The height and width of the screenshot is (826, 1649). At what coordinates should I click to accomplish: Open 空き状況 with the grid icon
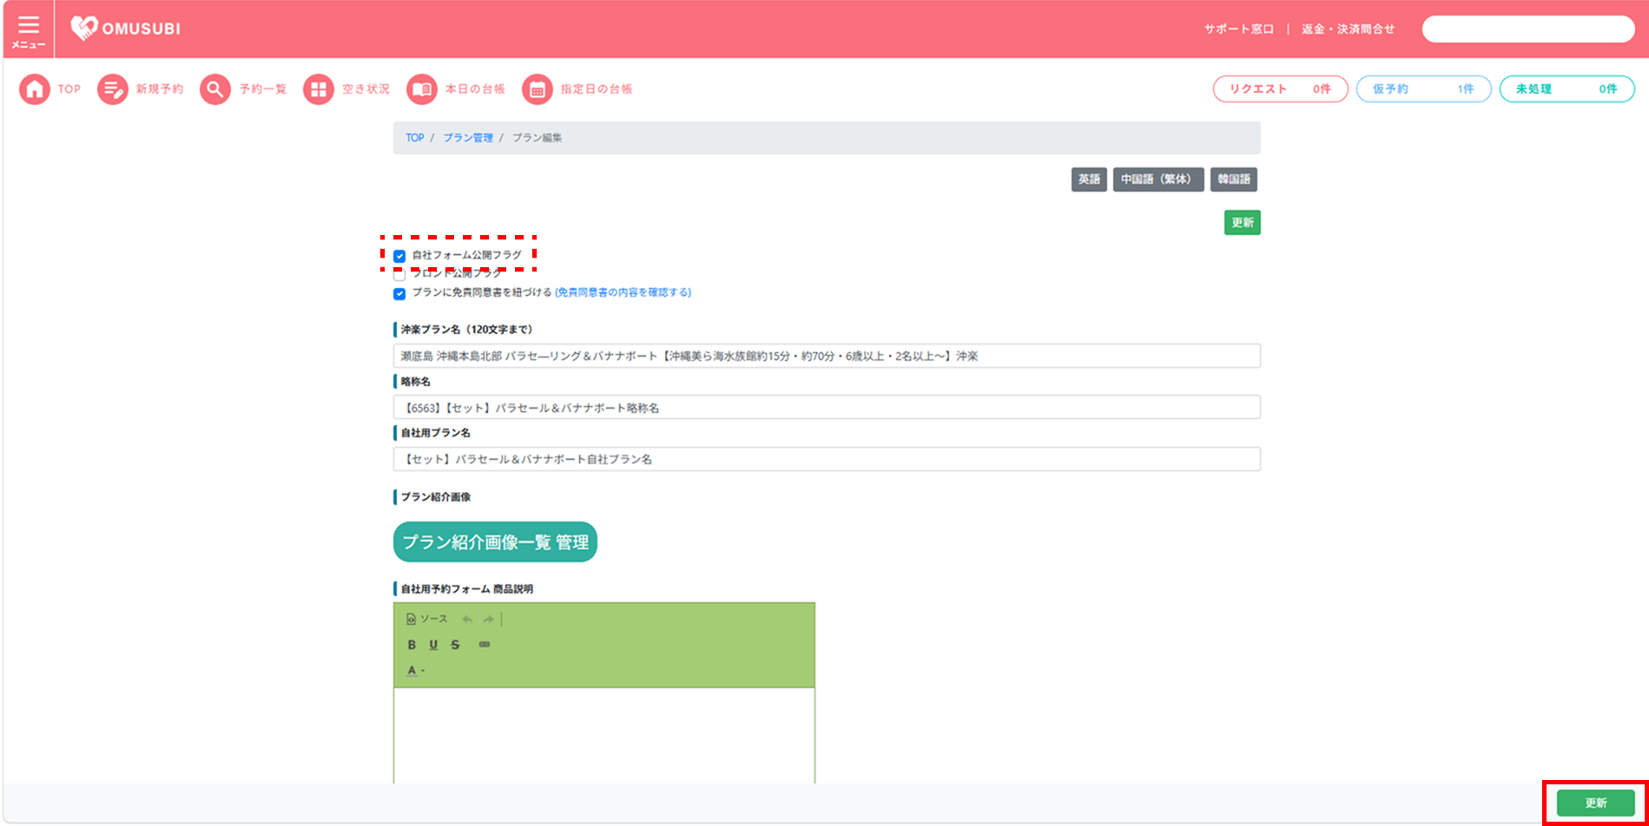pyautogui.click(x=319, y=89)
